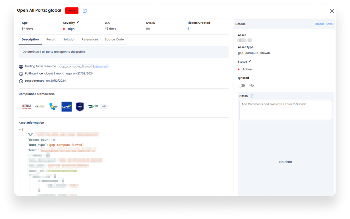The width and height of the screenshot is (350, 219).
Task: Open finding in new window icon
Action: [x=85, y=11]
